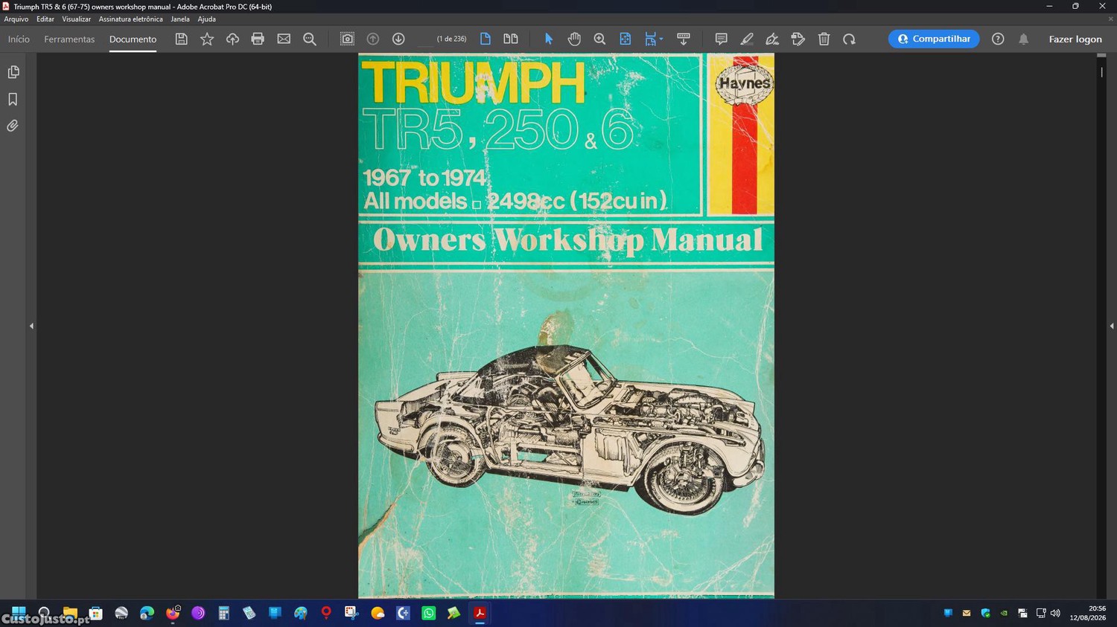Open the attachments paperclip panel

click(x=13, y=126)
